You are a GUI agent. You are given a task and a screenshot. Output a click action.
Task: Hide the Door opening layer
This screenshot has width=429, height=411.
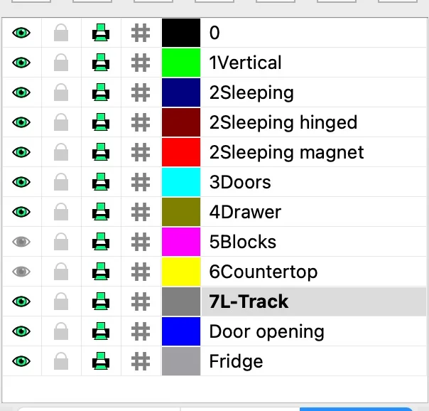tap(22, 332)
